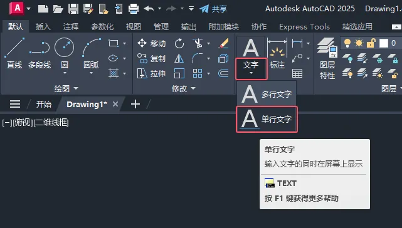Choose 多行文字 from the text menu
This screenshot has height=228, width=402.
(267, 94)
